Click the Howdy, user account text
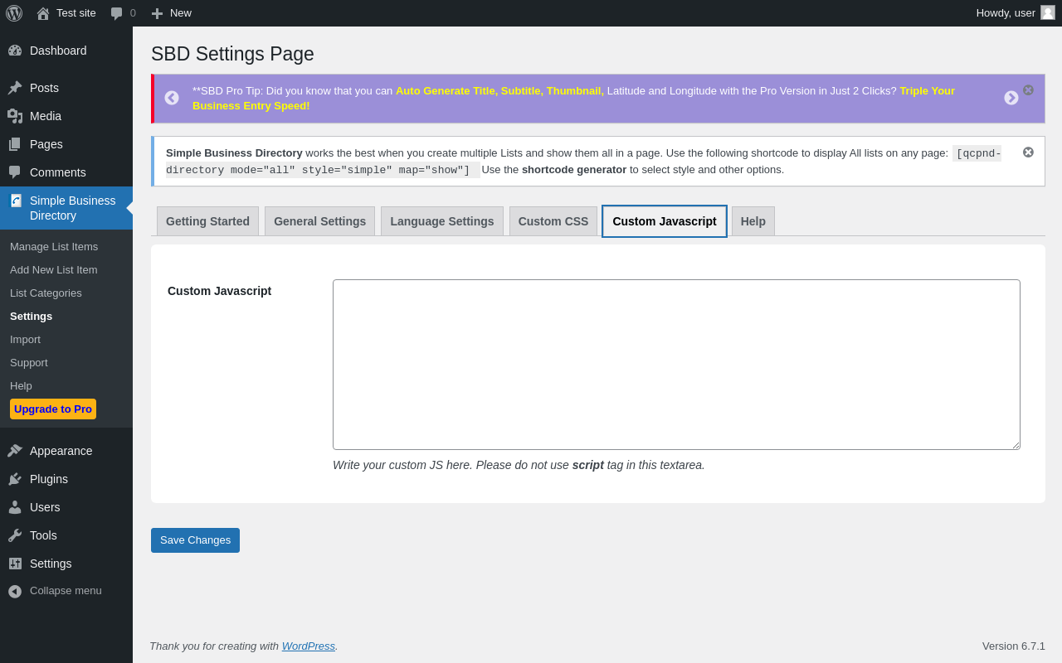 point(1006,12)
